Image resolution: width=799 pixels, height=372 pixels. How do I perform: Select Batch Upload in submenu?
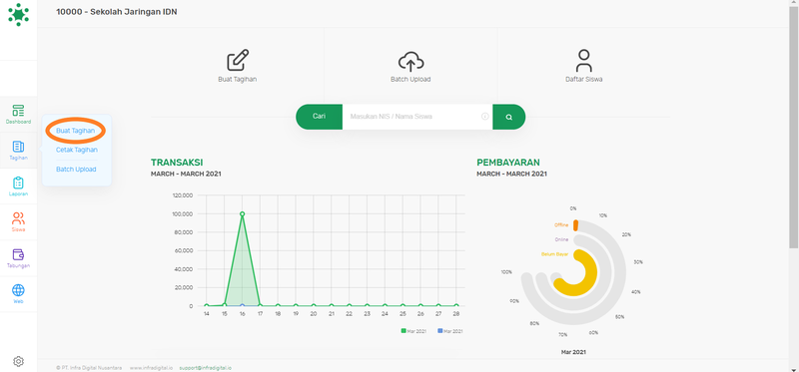pyautogui.click(x=76, y=169)
